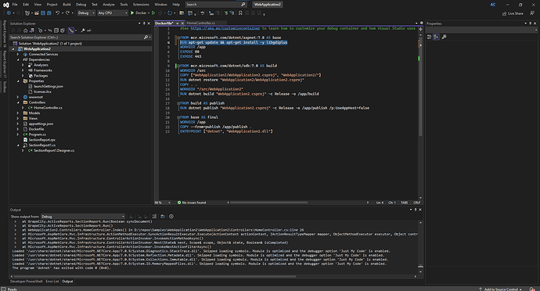540x291 pixels.
Task: Toggle auto-hide pin on Output panel
Action: (x=416, y=210)
